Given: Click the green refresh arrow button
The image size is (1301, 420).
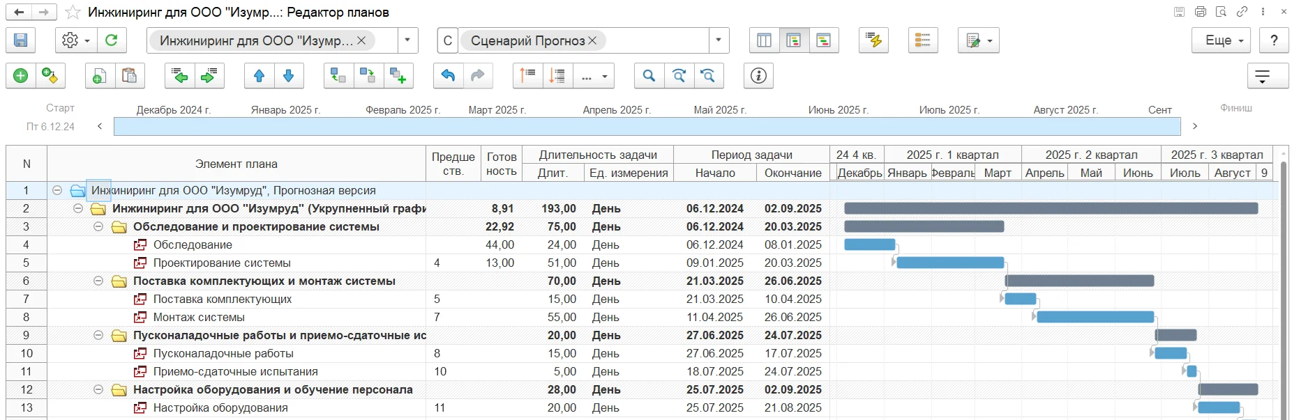Looking at the screenshot, I should pyautogui.click(x=111, y=40).
